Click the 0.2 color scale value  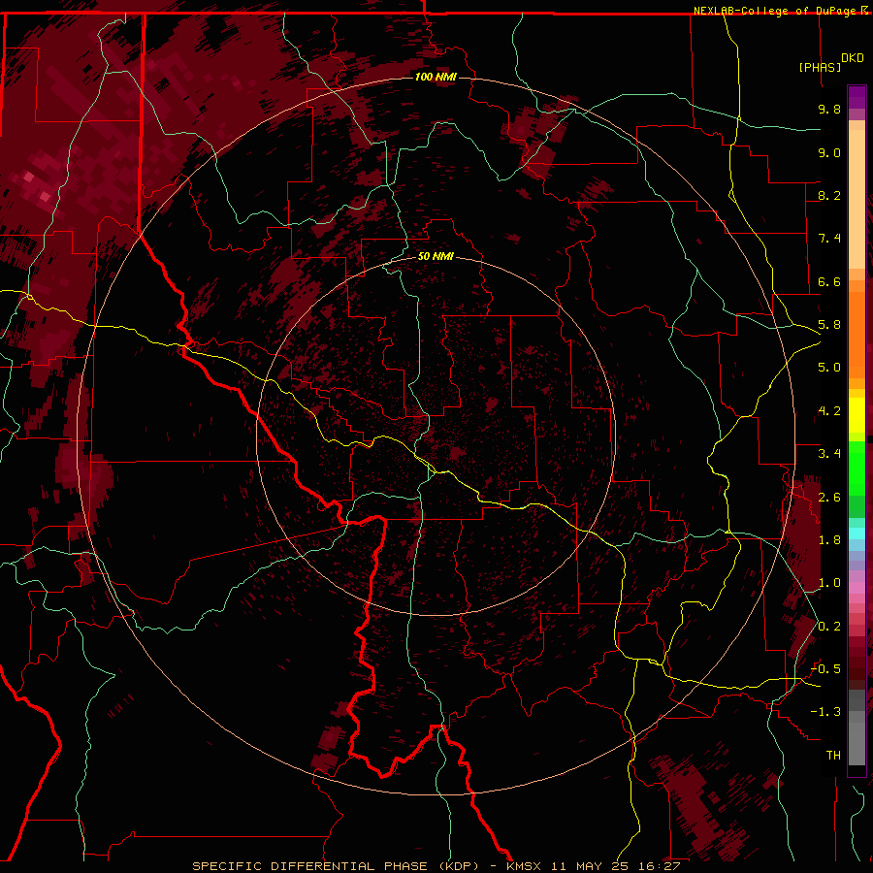[829, 626]
